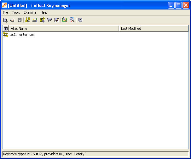Open Help using the question mark icon
Screen dimensions: 191x159
tap(80, 20)
